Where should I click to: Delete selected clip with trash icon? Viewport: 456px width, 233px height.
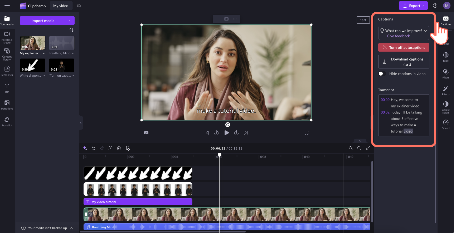coord(119,148)
